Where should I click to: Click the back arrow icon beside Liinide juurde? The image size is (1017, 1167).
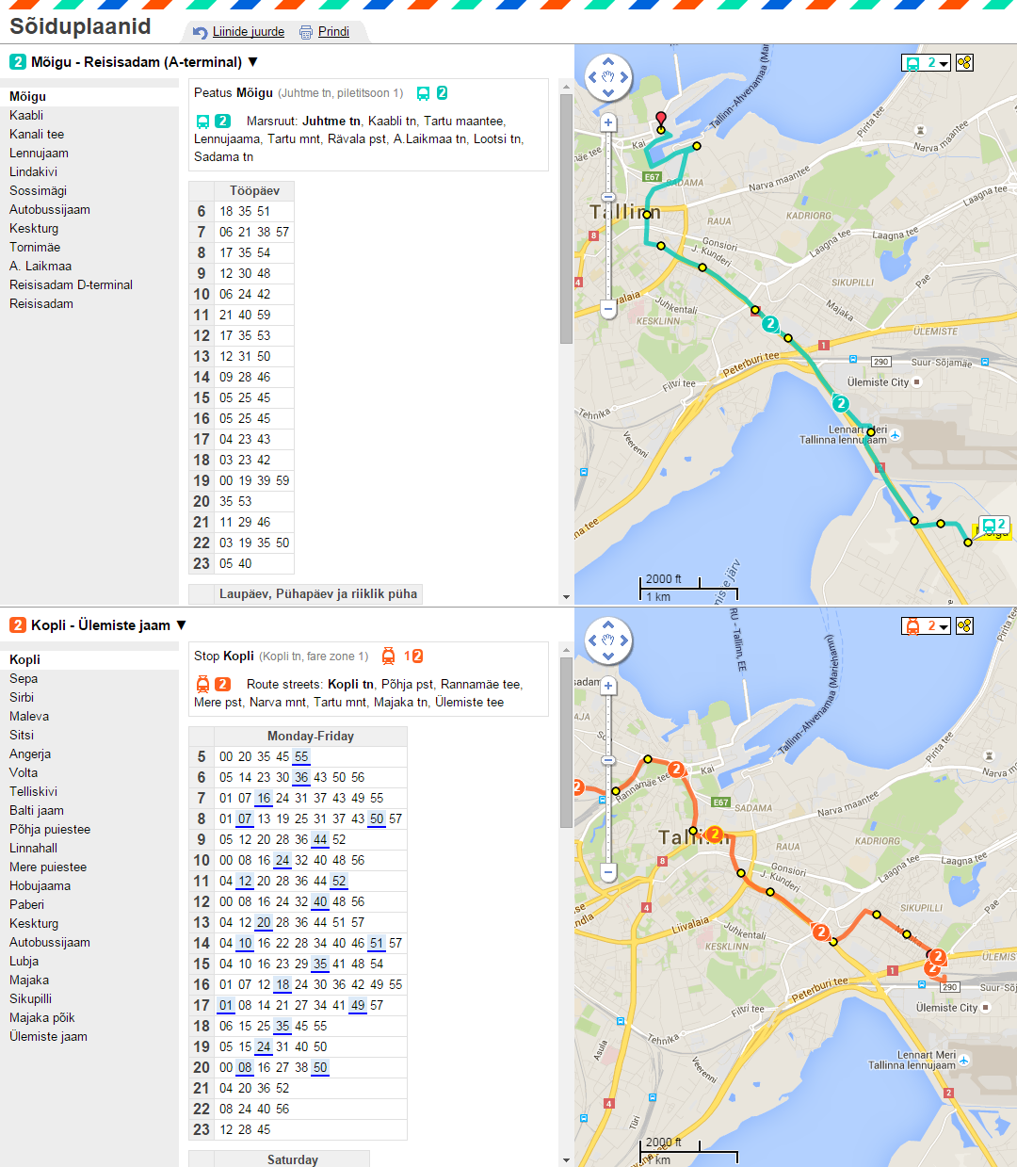tap(200, 32)
